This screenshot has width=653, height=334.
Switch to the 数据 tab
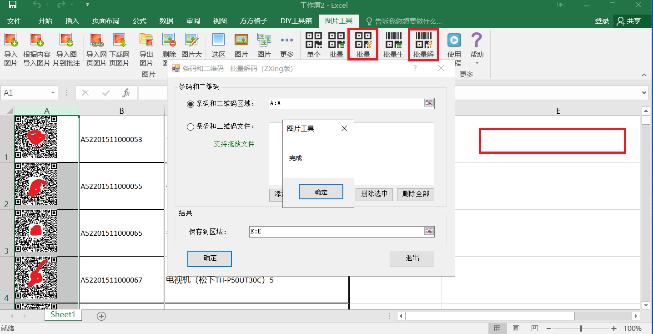click(166, 21)
